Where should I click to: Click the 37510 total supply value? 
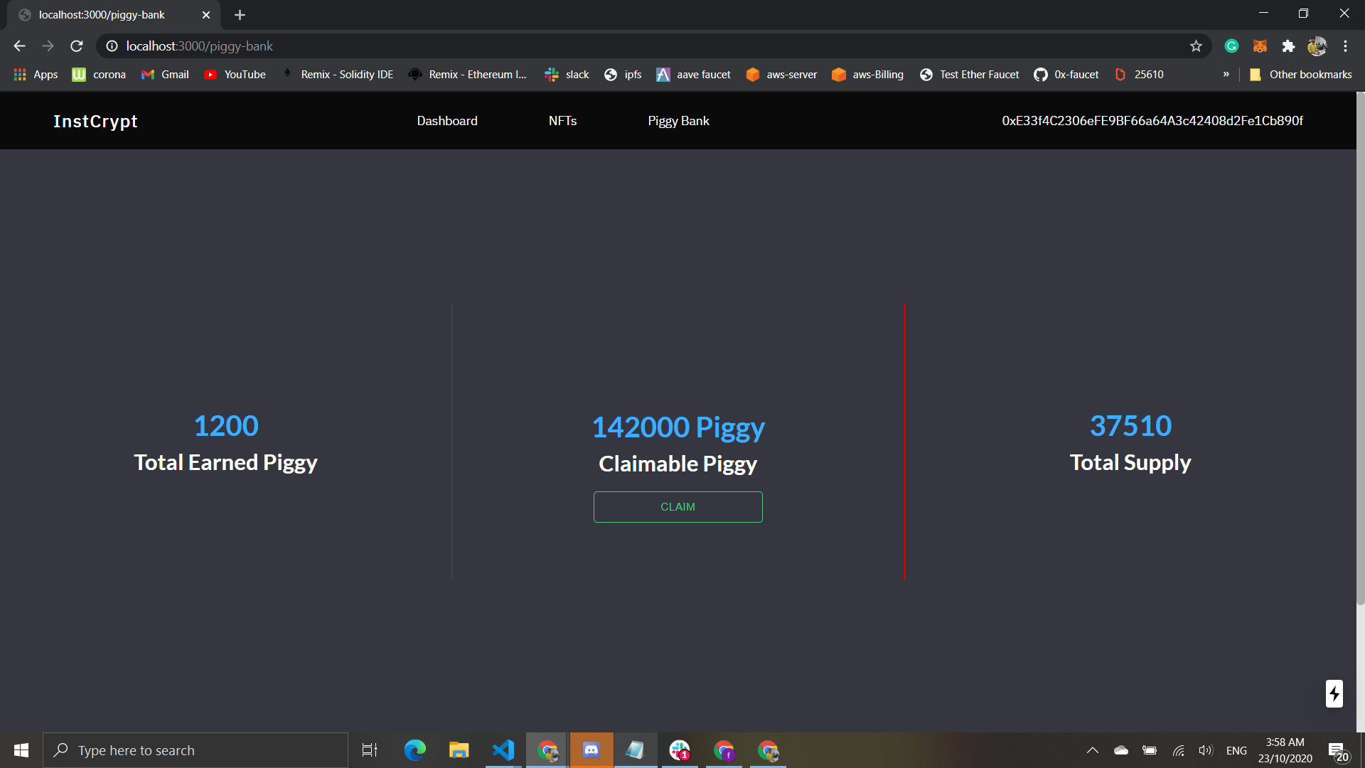[1130, 426]
